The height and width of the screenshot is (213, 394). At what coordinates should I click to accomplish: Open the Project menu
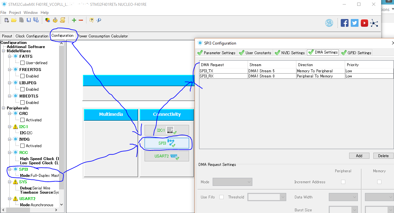[15, 12]
